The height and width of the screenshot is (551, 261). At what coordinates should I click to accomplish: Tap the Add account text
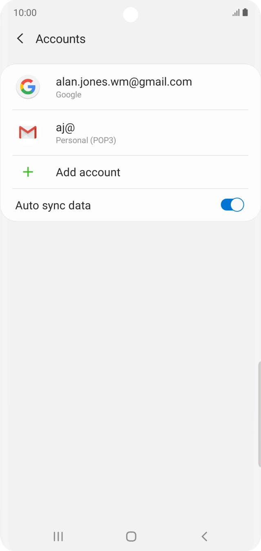88,172
